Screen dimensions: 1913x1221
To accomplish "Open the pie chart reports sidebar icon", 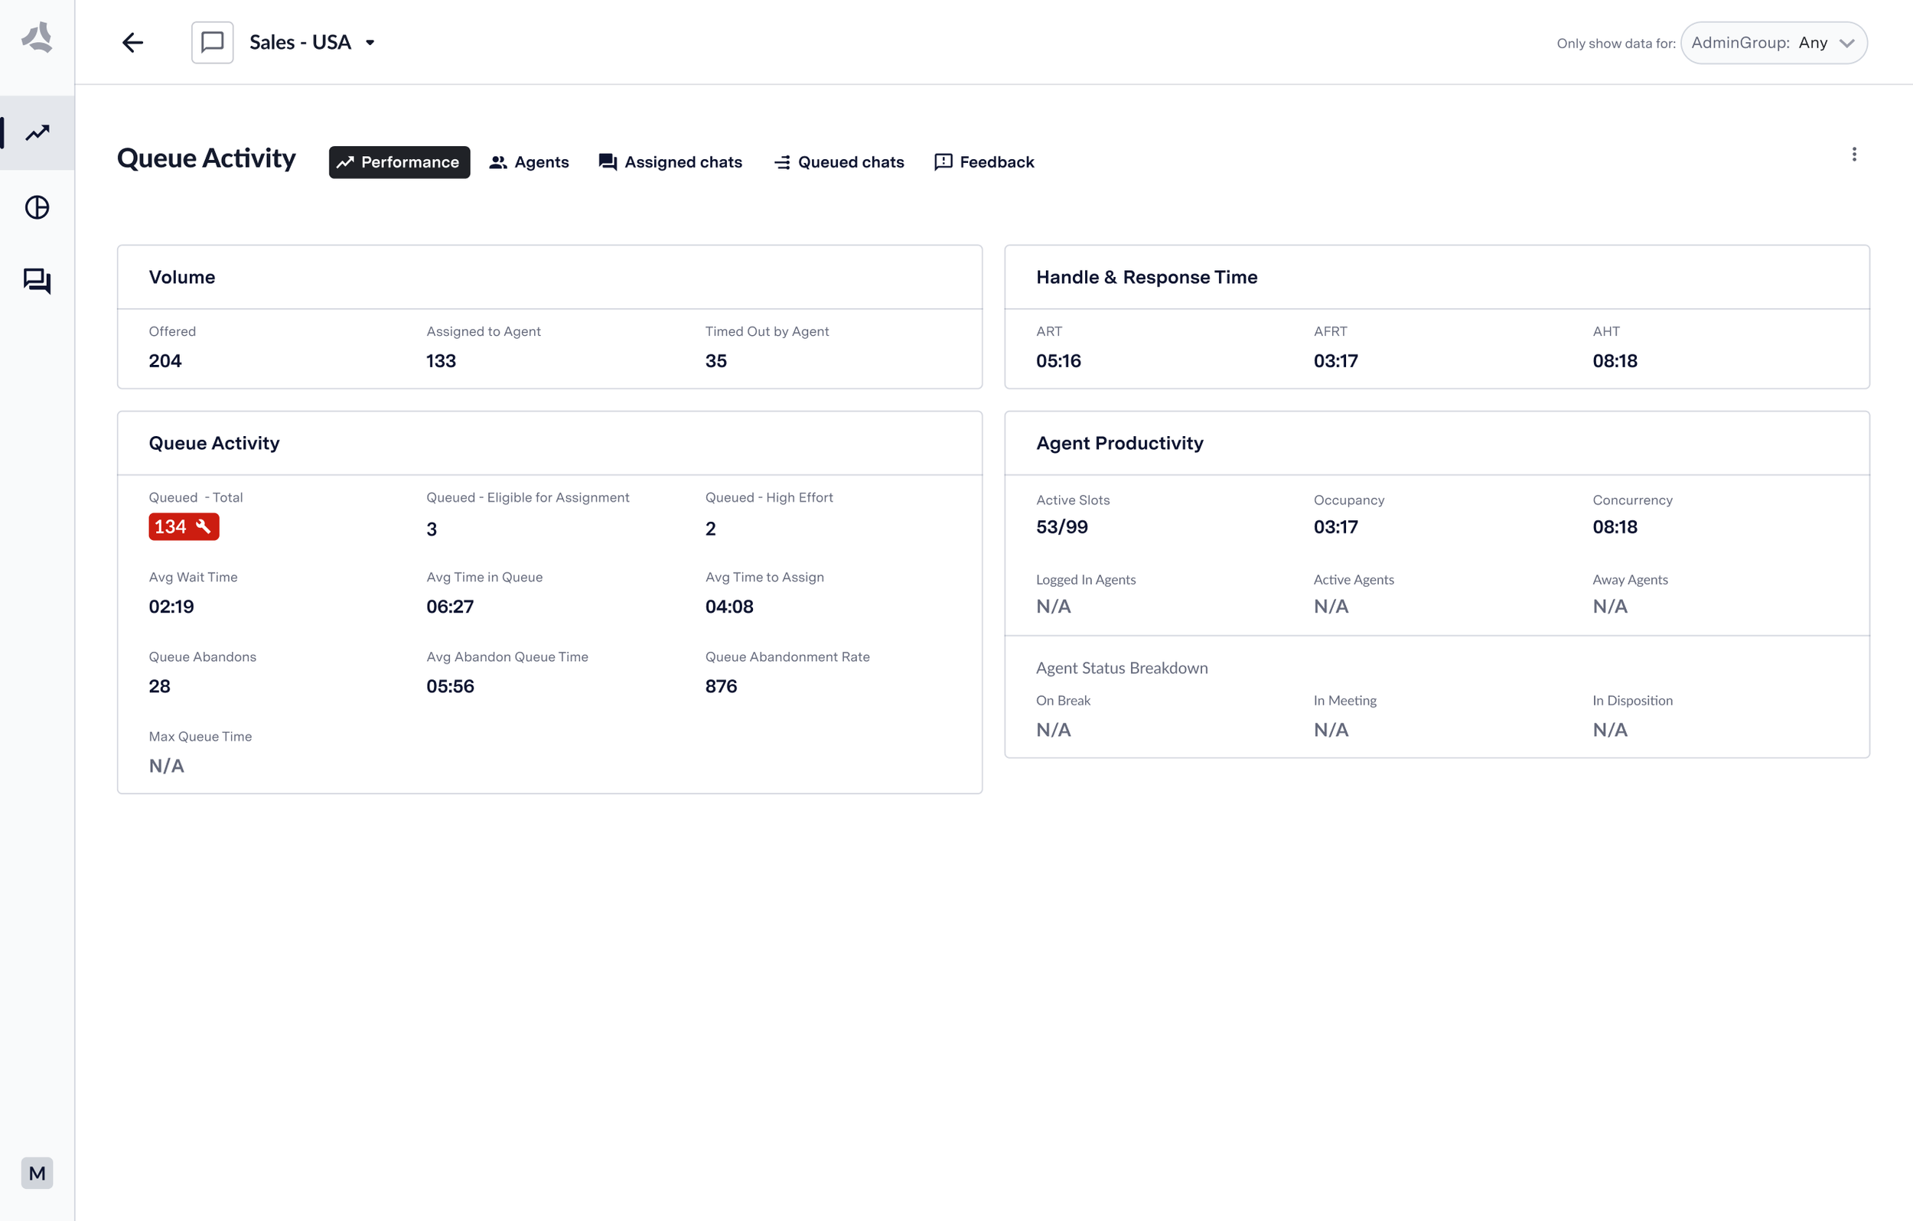I will (37, 207).
